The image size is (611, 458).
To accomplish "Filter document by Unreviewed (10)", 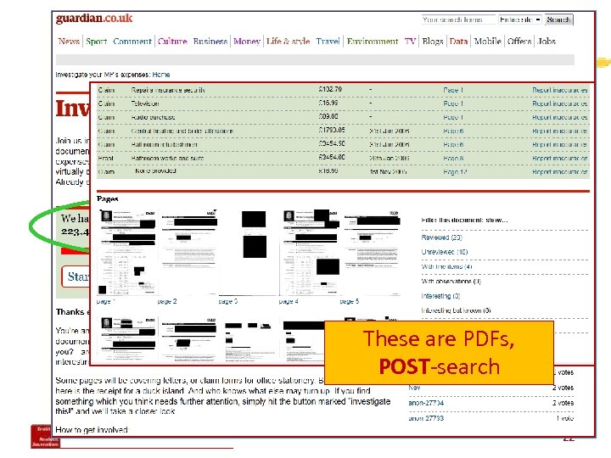I will pyautogui.click(x=444, y=252).
